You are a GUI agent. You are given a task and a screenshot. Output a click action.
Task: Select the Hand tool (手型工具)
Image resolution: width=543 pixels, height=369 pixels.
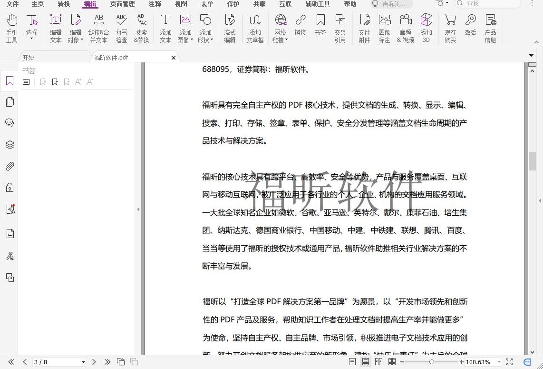click(11, 27)
